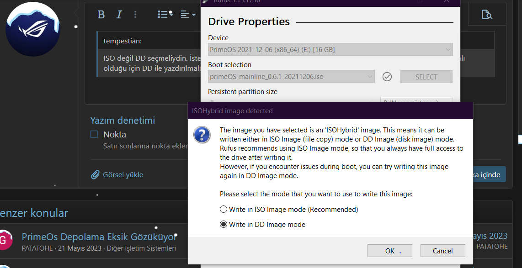Click the paperclip attachment icon
Image resolution: width=522 pixels, height=268 pixels.
95,174
